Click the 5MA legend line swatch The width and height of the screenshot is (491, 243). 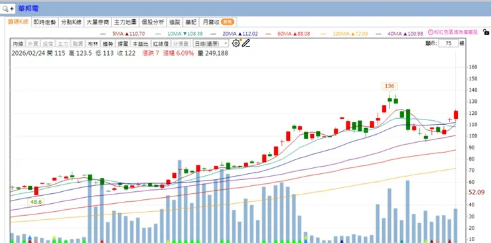click(x=103, y=34)
